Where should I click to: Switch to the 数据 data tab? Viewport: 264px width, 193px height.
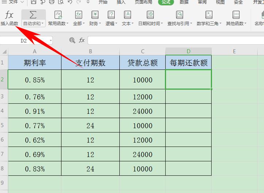point(184,2)
